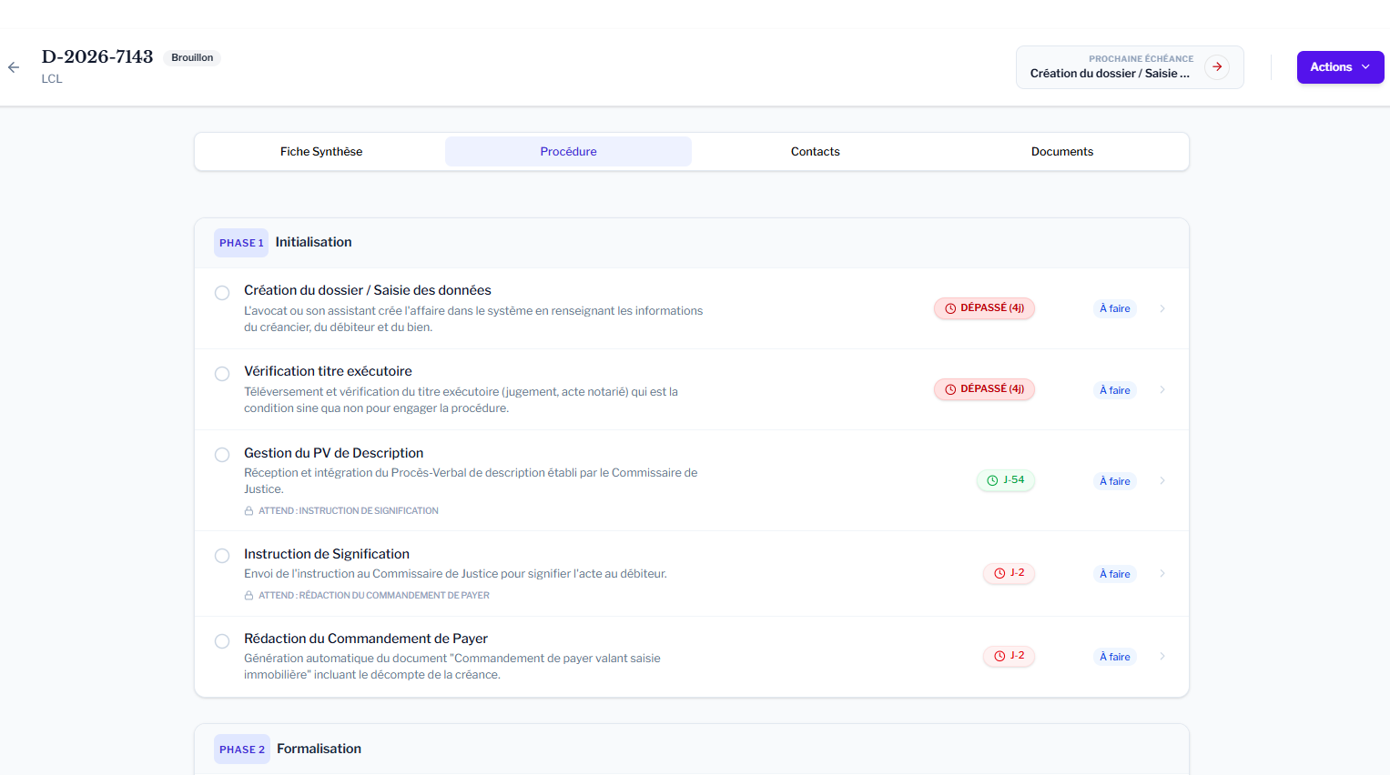This screenshot has width=1390, height=775.
Task: Click the red arrow in Prochaine échéance card
Action: click(x=1216, y=67)
